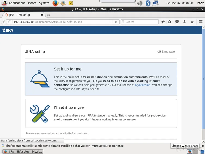
Task: Go to home page icon
Action: click(192, 22)
